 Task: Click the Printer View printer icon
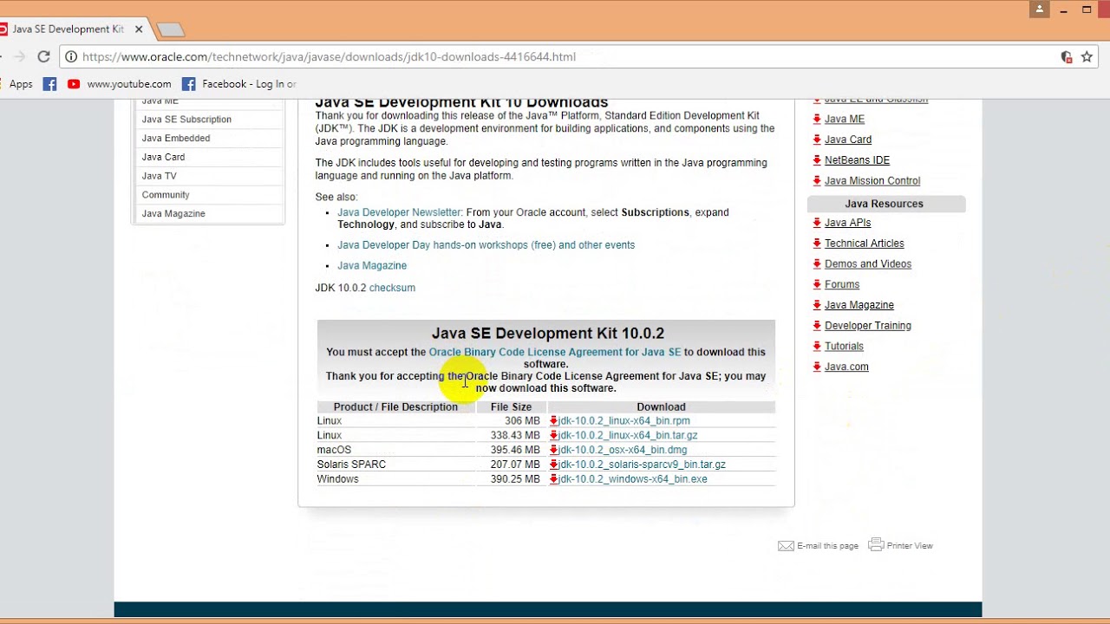876,544
